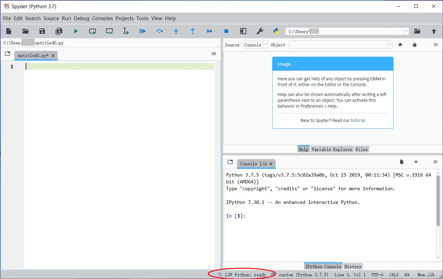Run file with green play icon
The image size is (443, 279).
pyautogui.click(x=76, y=31)
